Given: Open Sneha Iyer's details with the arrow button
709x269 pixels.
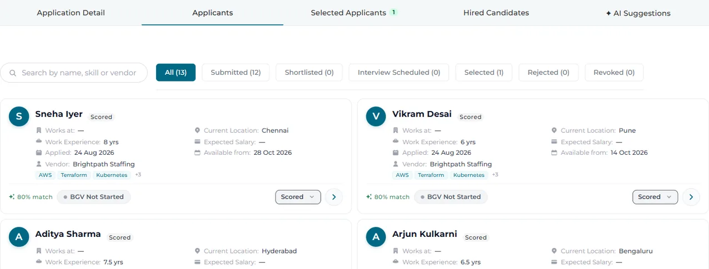Looking at the screenshot, I should (334, 197).
